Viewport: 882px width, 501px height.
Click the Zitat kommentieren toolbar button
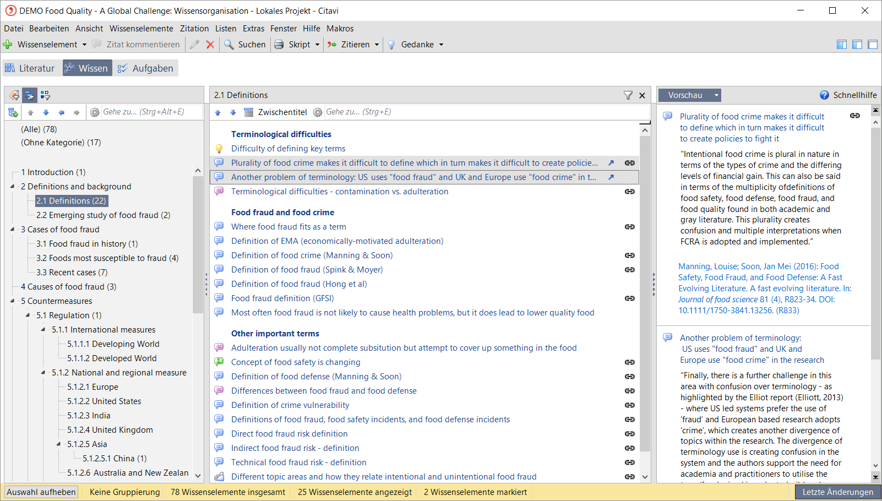tap(136, 45)
